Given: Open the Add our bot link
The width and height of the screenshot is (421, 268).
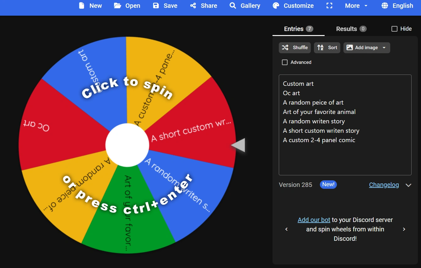Looking at the screenshot, I should click(314, 219).
